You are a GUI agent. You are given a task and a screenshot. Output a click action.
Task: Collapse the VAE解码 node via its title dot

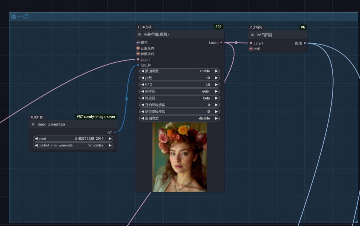click(252, 35)
